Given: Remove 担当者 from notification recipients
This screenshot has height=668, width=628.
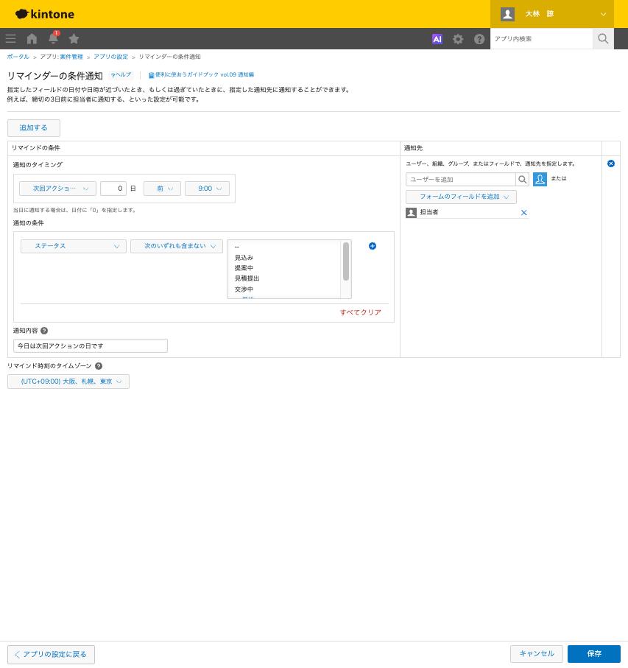Looking at the screenshot, I should click(x=524, y=213).
